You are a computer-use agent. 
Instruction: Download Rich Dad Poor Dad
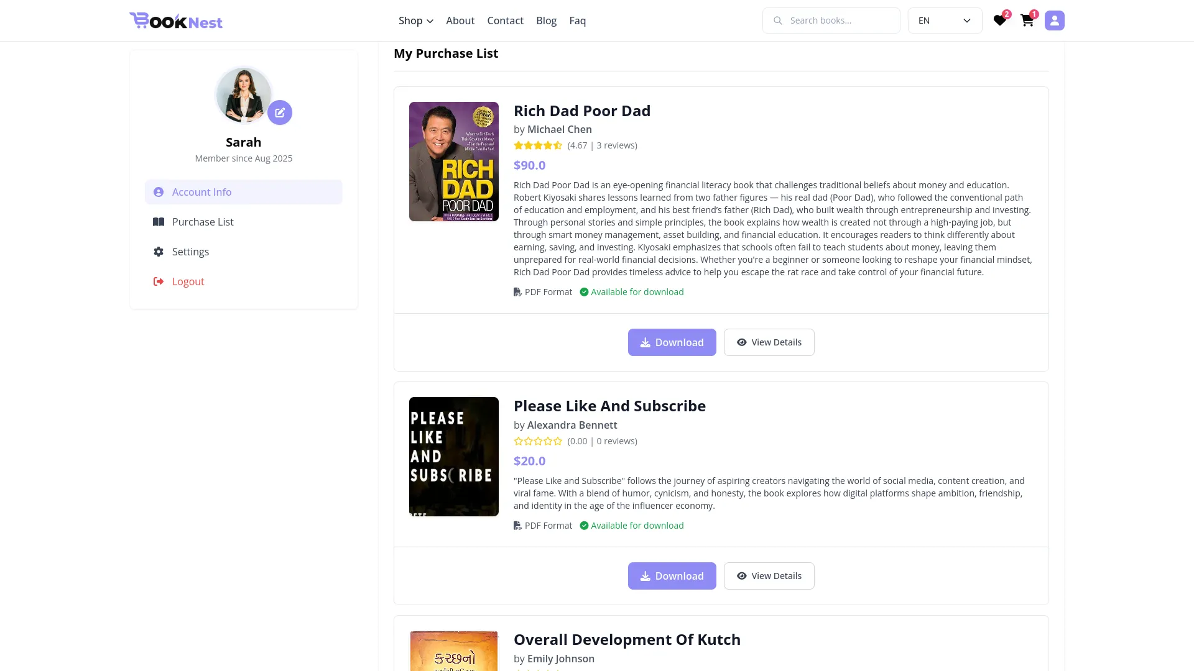click(672, 342)
